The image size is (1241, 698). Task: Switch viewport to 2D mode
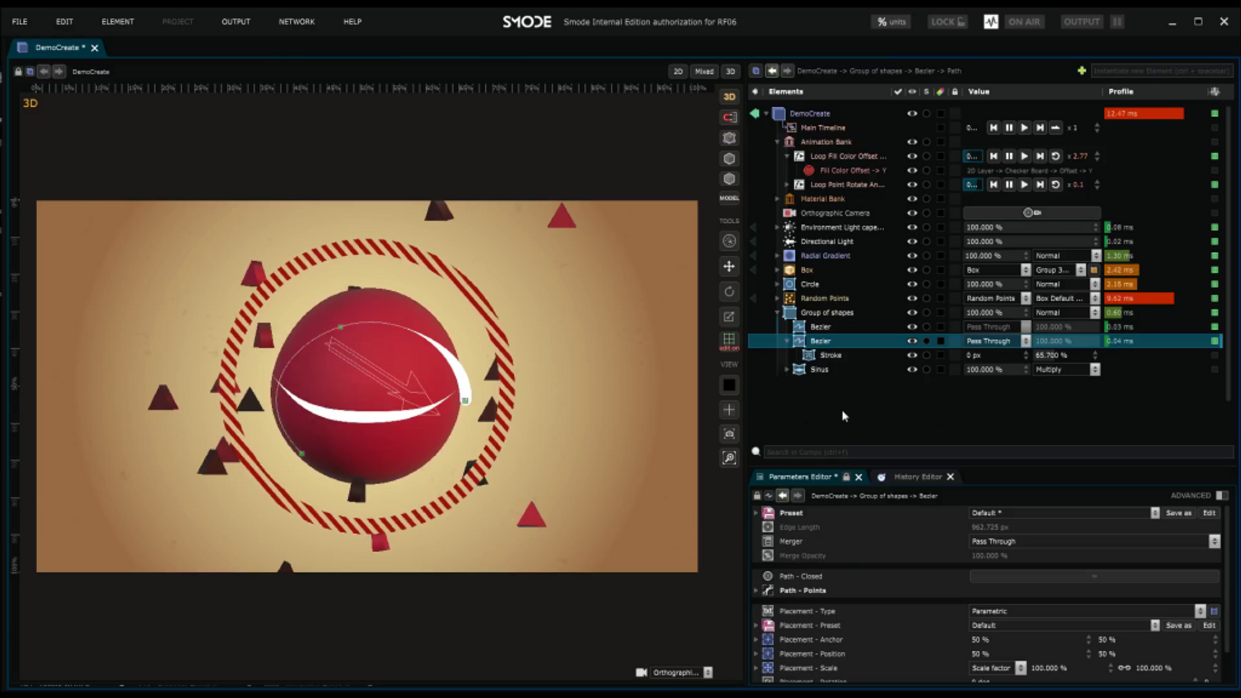click(x=678, y=71)
